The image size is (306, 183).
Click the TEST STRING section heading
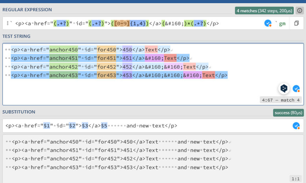click(x=16, y=36)
